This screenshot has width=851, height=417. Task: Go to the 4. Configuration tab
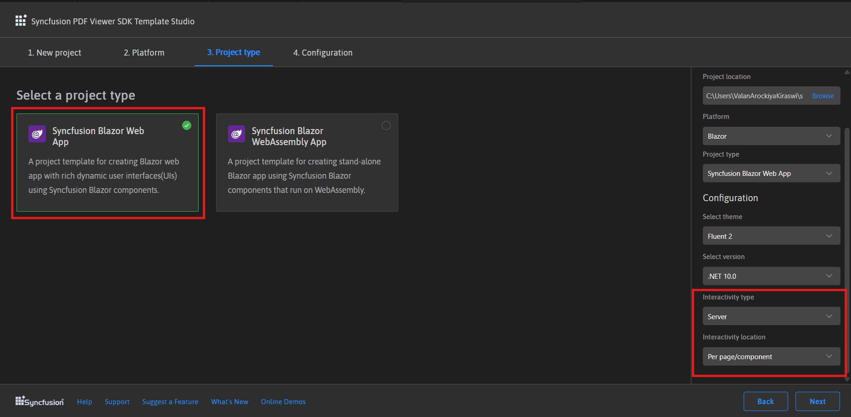point(323,53)
